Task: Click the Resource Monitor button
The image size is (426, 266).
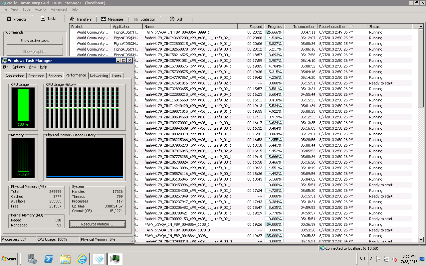Action: pos(98,224)
